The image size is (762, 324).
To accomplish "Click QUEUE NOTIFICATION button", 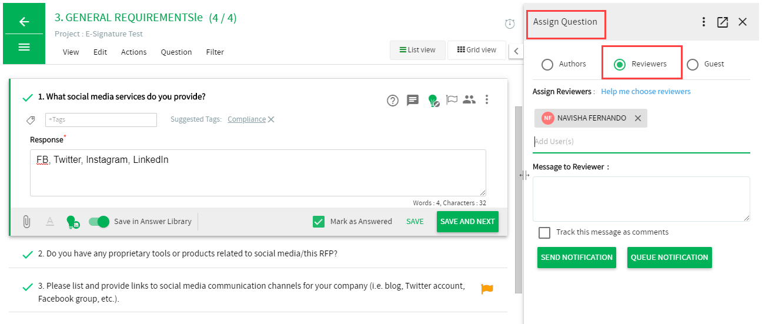I will coord(670,258).
